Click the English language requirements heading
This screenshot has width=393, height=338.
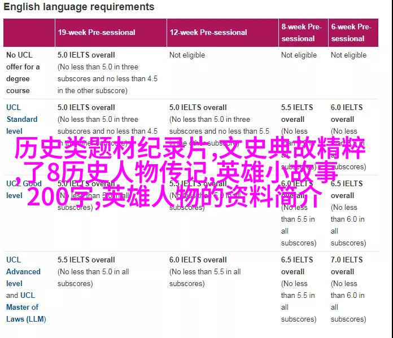(x=79, y=7)
